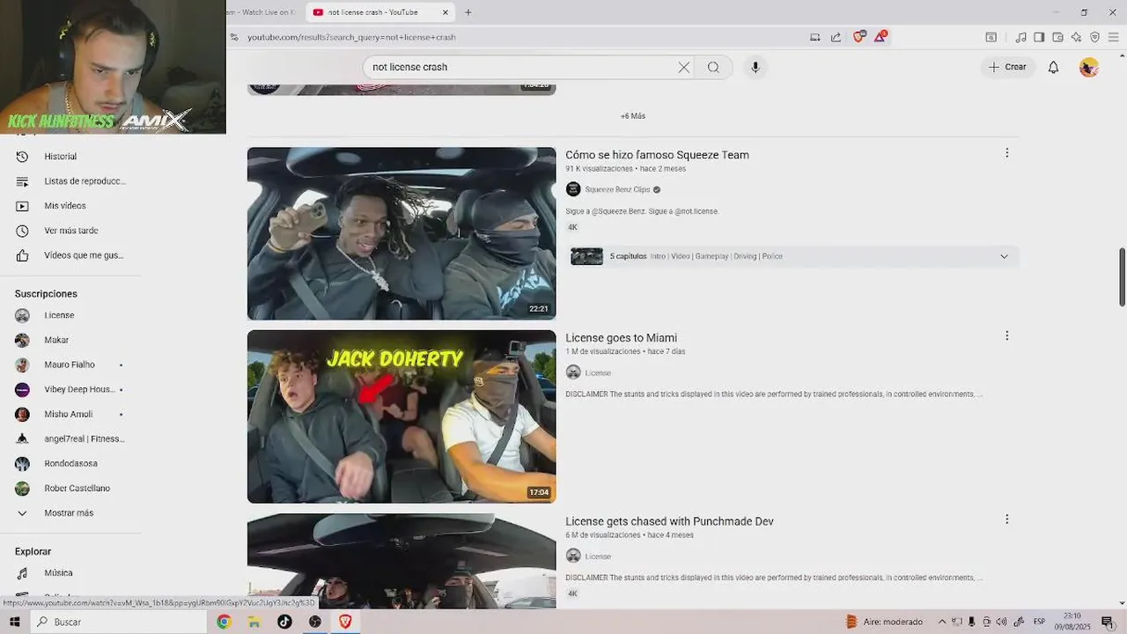Click the Brave VPN shield icon

coord(1094,37)
